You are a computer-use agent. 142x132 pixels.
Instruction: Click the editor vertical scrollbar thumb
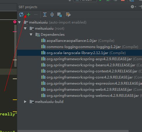(15, 46)
